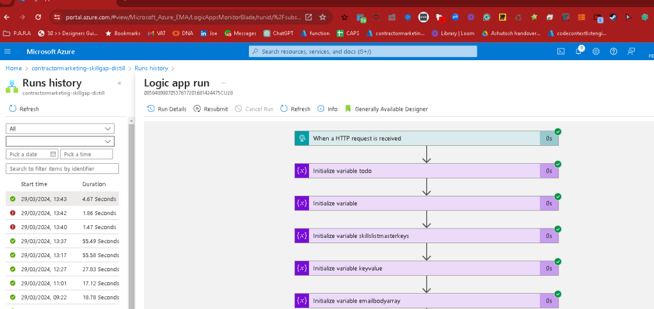654x309 pixels.
Task: Select the 13:17 run, 55.58 Seconds
Action: (63, 255)
